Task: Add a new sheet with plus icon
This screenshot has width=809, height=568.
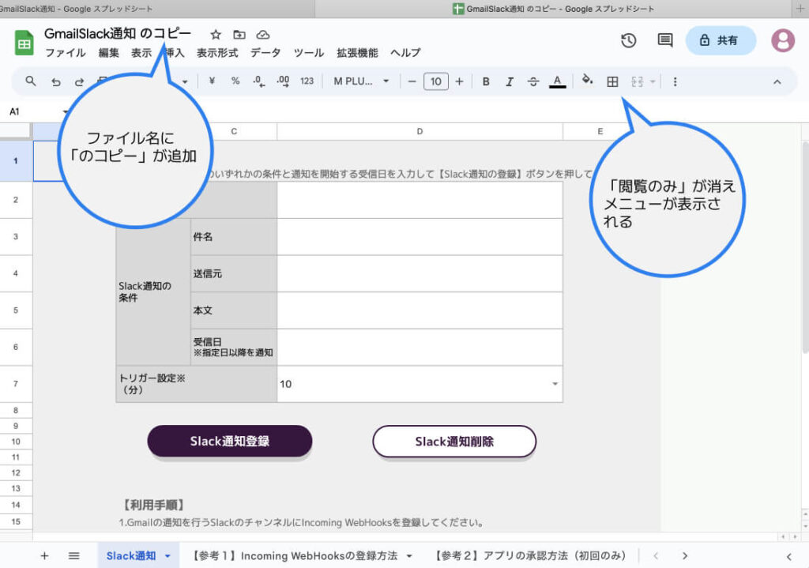Action: (x=44, y=555)
